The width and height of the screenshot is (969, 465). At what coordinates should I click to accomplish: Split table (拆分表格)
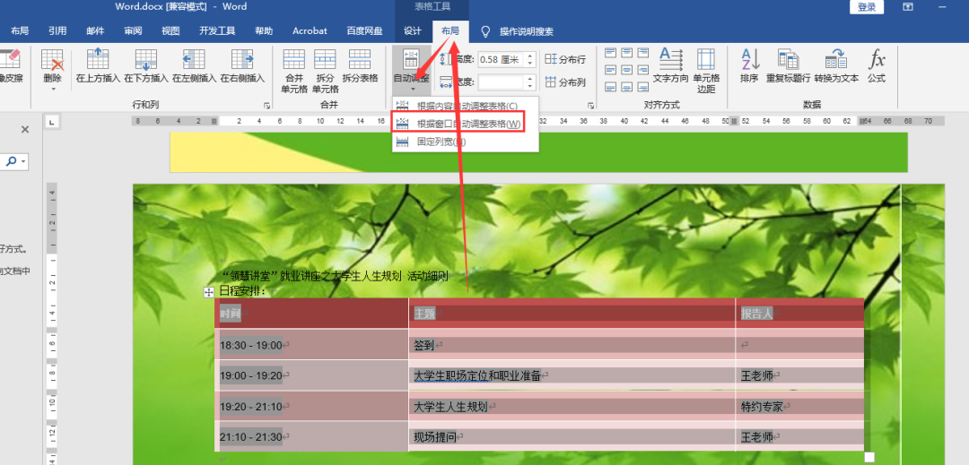361,66
